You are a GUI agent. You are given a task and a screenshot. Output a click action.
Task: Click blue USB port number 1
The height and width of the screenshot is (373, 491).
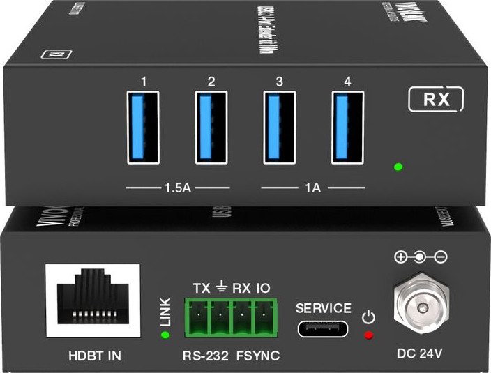pos(144,126)
